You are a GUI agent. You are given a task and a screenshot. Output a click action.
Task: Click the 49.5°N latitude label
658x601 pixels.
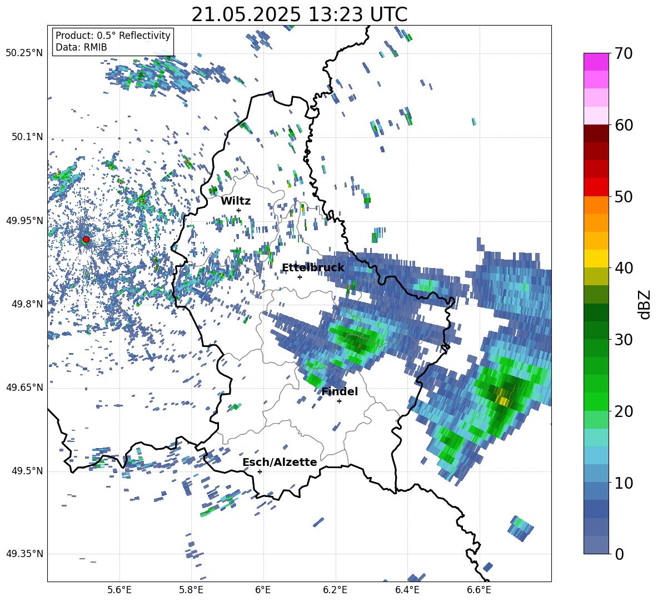click(27, 471)
